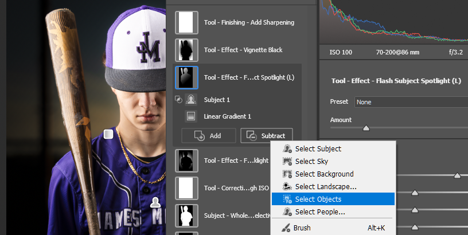Click the Select Landscape icon in menu
This screenshot has height=235, width=468.
(x=287, y=187)
